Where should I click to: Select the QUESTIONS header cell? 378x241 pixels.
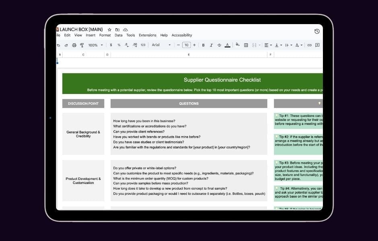[189, 104]
